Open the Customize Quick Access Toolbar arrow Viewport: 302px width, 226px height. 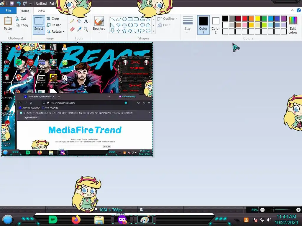(30, 4)
